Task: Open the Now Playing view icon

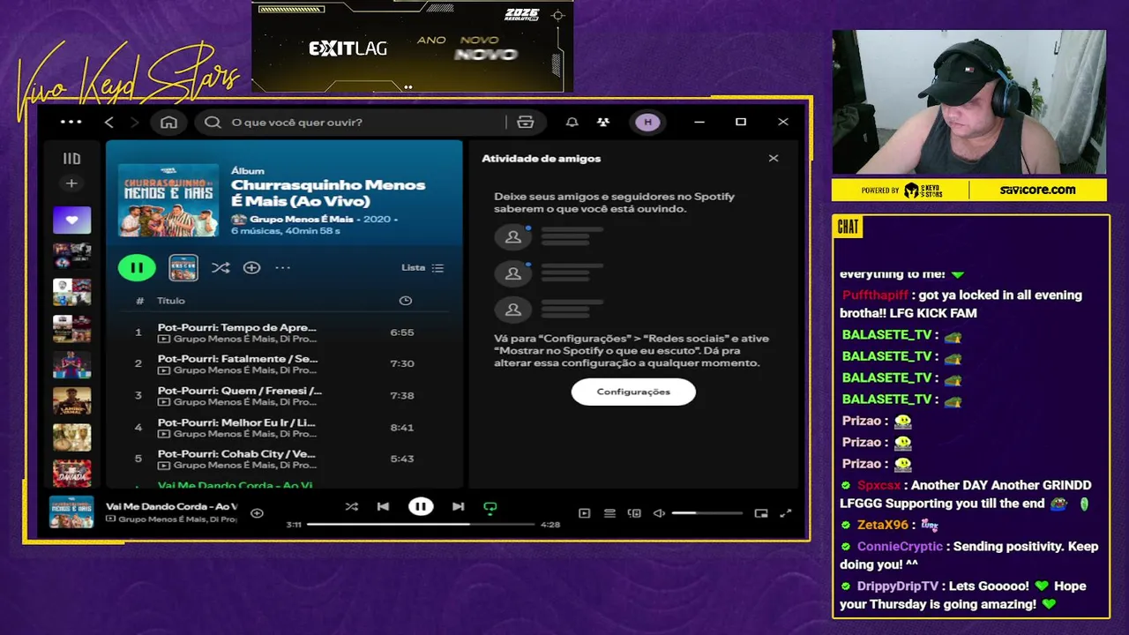Action: [584, 513]
